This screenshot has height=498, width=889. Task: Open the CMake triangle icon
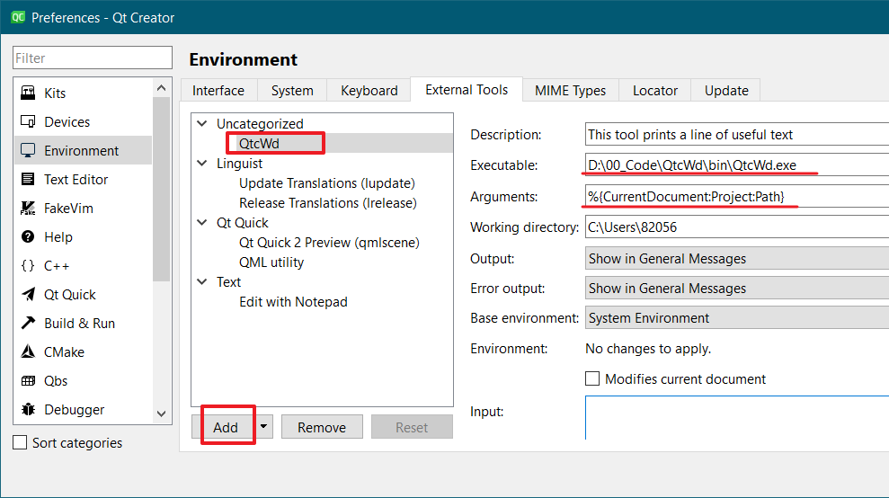(x=28, y=351)
